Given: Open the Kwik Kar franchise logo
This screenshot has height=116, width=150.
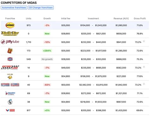Looking at the screenshot, I should pos(10,34).
